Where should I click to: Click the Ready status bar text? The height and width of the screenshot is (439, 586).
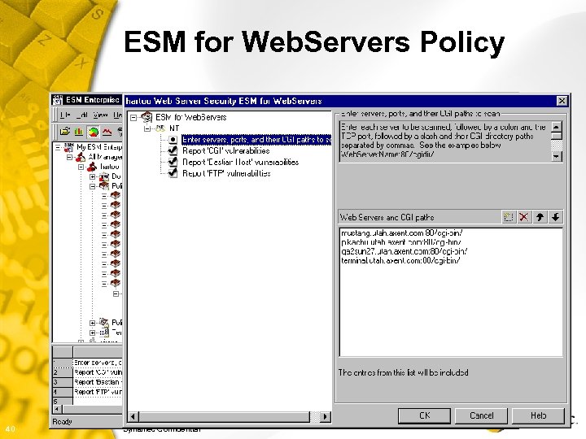coord(62,421)
